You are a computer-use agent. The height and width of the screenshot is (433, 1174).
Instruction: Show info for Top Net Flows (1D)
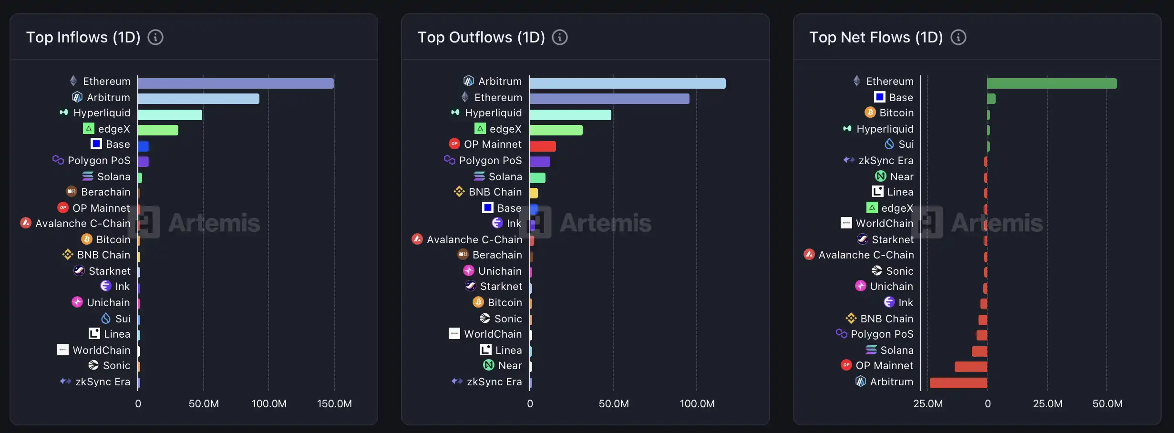point(958,37)
